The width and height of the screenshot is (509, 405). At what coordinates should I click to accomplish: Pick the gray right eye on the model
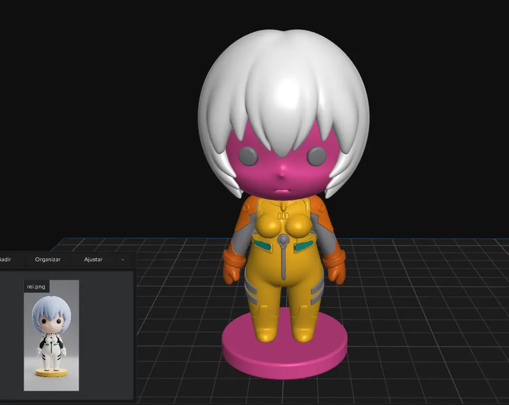pos(317,156)
